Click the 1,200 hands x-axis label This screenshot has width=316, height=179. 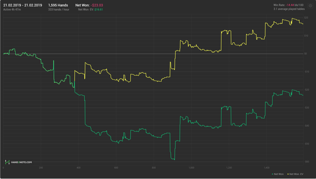click(x=229, y=168)
